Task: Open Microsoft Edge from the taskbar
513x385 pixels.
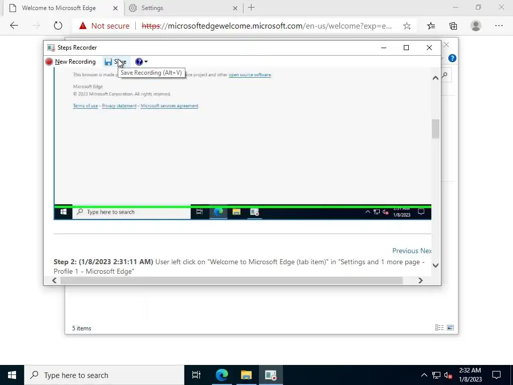Action: point(221,375)
